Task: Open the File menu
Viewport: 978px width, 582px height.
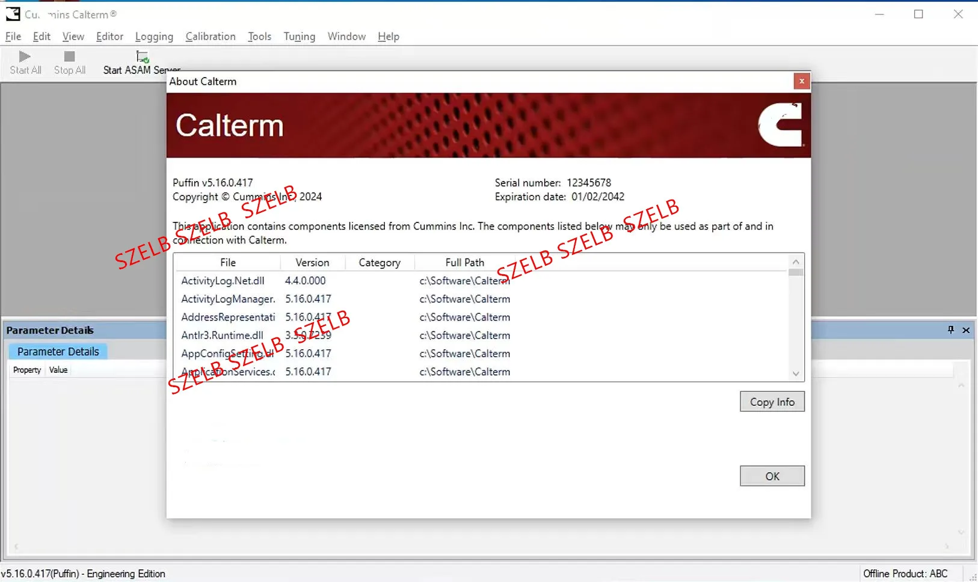Action: click(x=13, y=37)
